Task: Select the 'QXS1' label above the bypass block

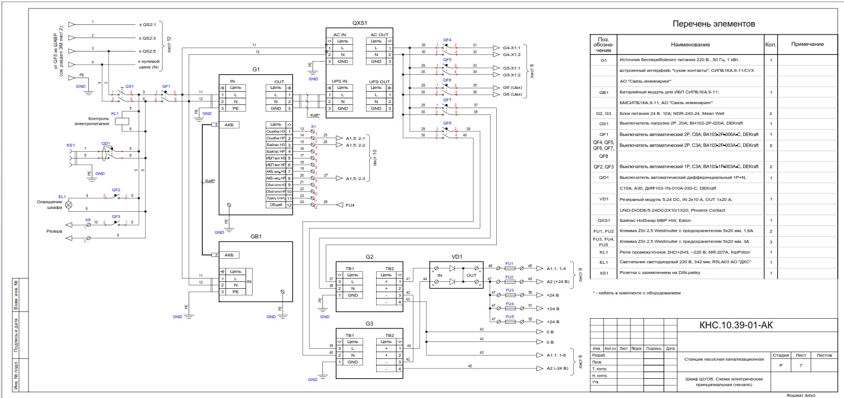Action: [360, 24]
